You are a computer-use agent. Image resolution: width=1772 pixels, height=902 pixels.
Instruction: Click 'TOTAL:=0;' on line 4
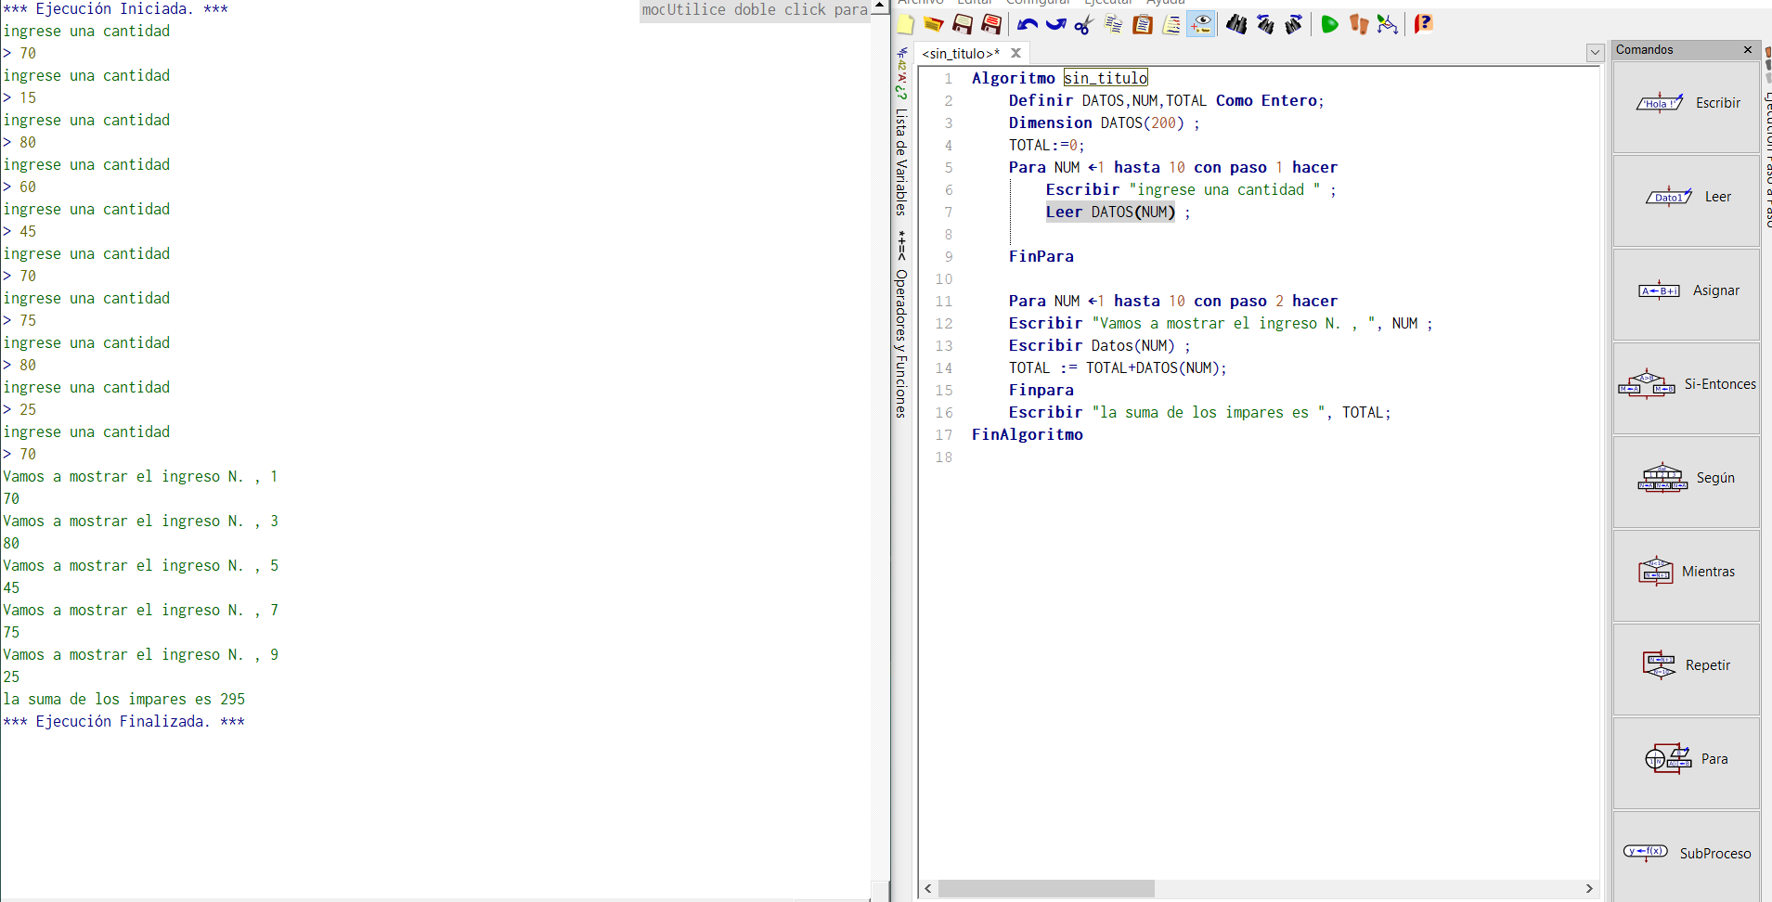1046,145
